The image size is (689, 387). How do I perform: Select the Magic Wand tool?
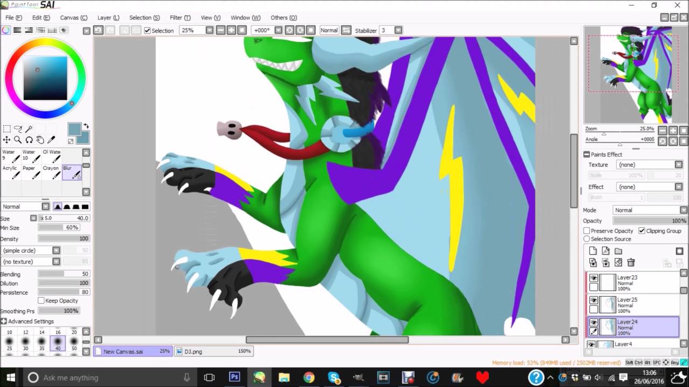(29, 129)
